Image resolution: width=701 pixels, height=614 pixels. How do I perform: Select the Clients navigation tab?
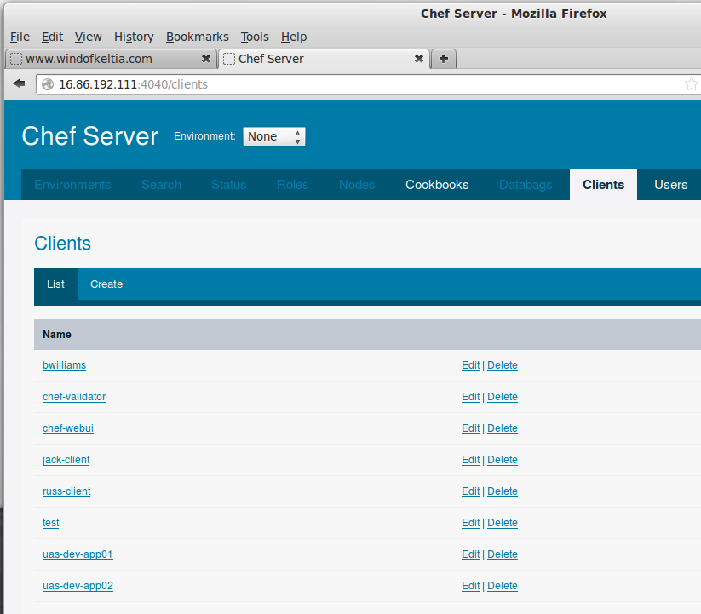coord(603,185)
